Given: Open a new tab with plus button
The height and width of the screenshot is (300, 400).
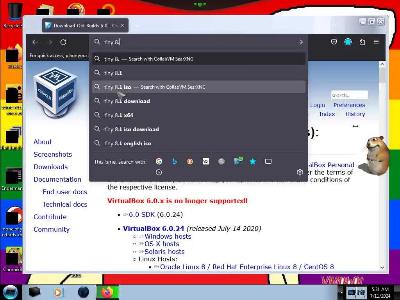Looking at the screenshot, I should [x=137, y=25].
